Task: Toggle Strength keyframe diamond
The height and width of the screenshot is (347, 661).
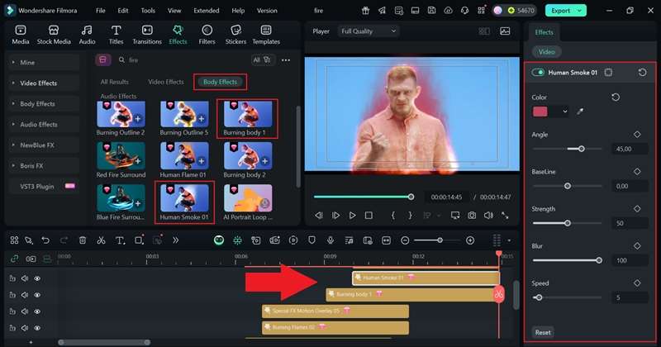Action: coord(637,209)
